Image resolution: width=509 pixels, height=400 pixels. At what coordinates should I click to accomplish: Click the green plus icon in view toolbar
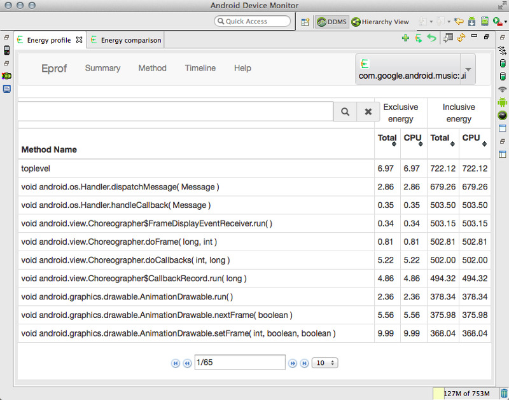pyautogui.click(x=405, y=38)
